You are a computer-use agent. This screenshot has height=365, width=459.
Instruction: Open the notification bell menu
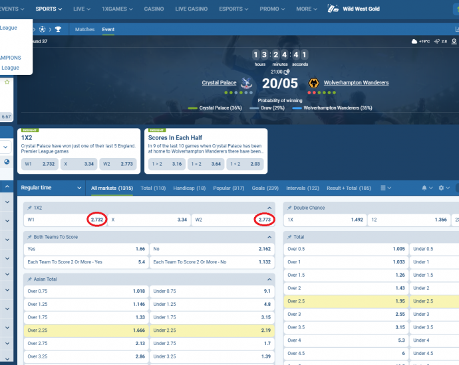(427, 188)
